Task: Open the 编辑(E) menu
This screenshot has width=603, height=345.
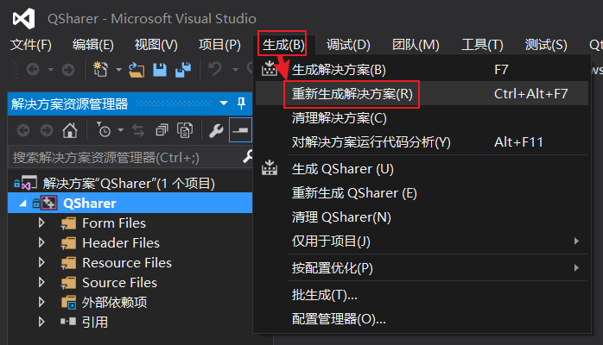Action: pyautogui.click(x=93, y=45)
